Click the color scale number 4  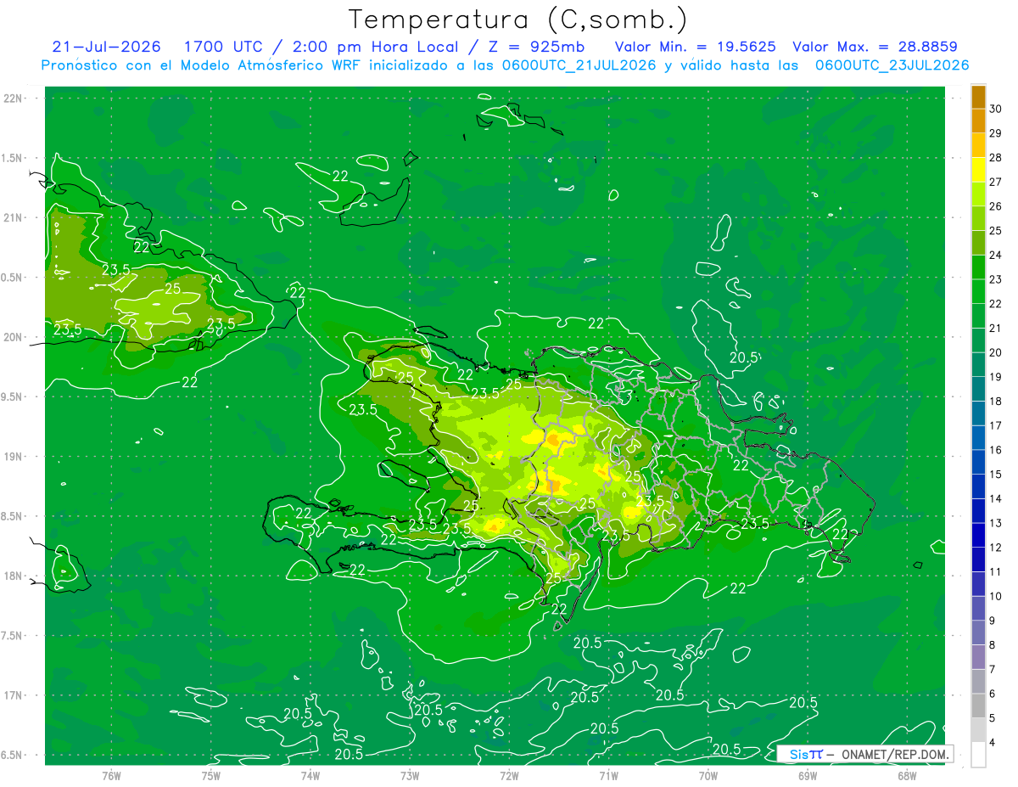click(994, 743)
